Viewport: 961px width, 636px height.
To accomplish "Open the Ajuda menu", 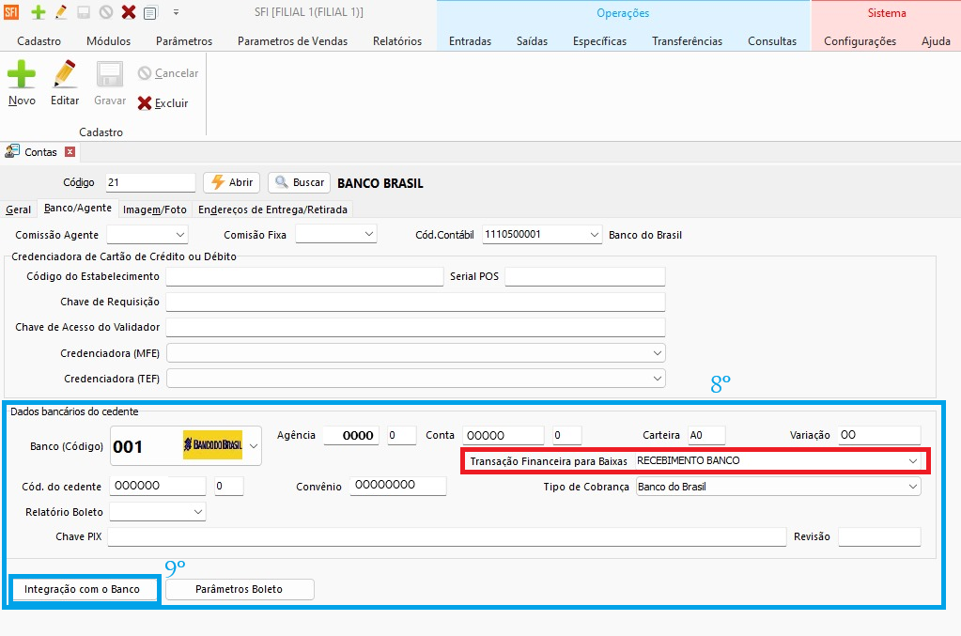I will coord(936,41).
